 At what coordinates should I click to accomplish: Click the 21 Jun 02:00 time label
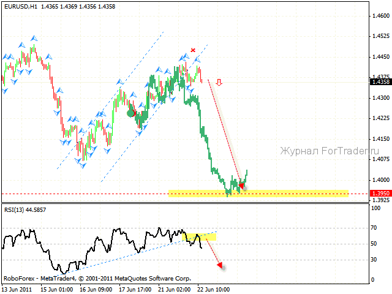[174, 290]
